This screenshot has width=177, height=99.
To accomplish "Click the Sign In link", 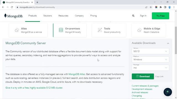I will pyautogui.click(x=143, y=16).
